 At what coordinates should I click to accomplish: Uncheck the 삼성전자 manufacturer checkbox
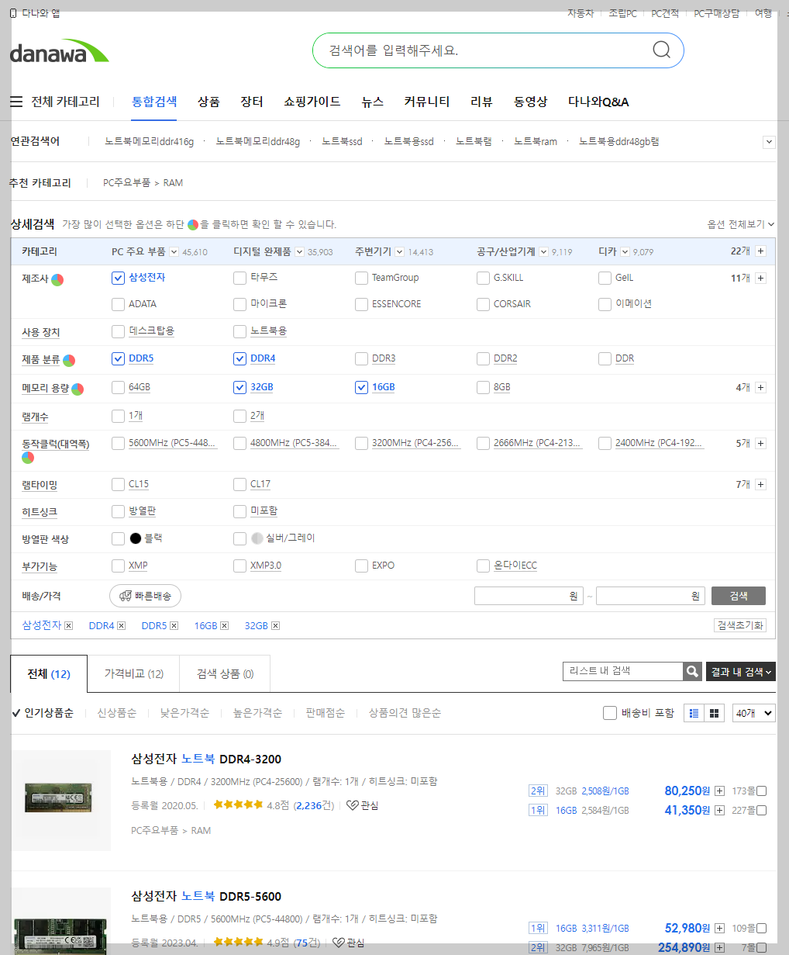(x=118, y=278)
